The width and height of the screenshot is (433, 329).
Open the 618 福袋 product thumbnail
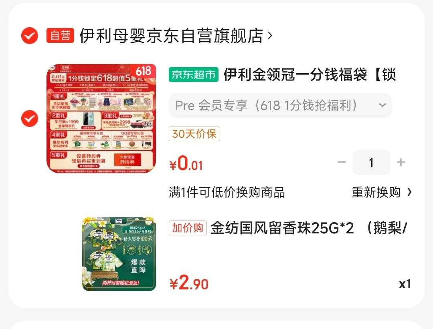coord(101,118)
